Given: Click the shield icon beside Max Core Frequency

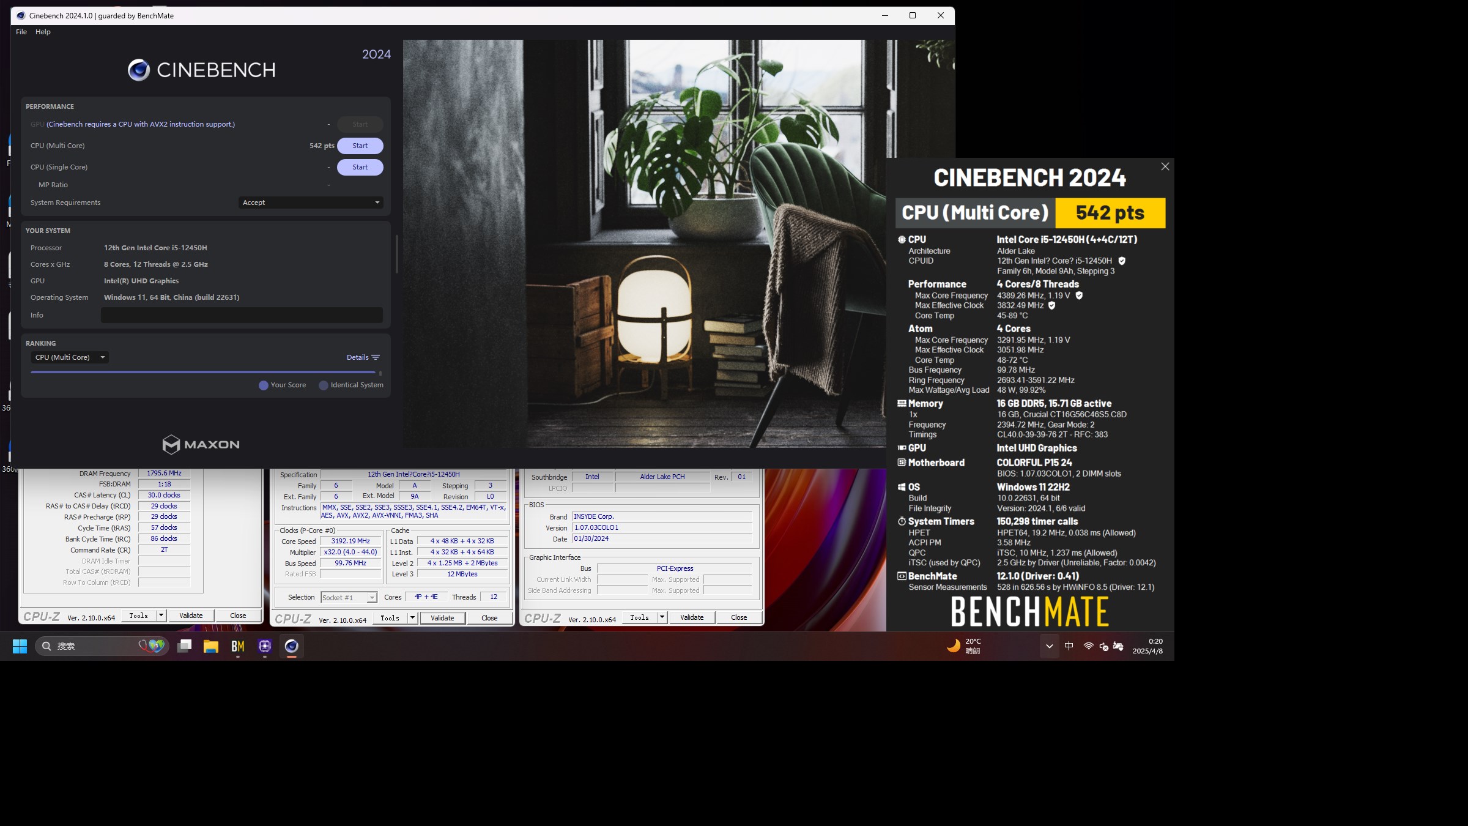Looking at the screenshot, I should pos(1079,296).
